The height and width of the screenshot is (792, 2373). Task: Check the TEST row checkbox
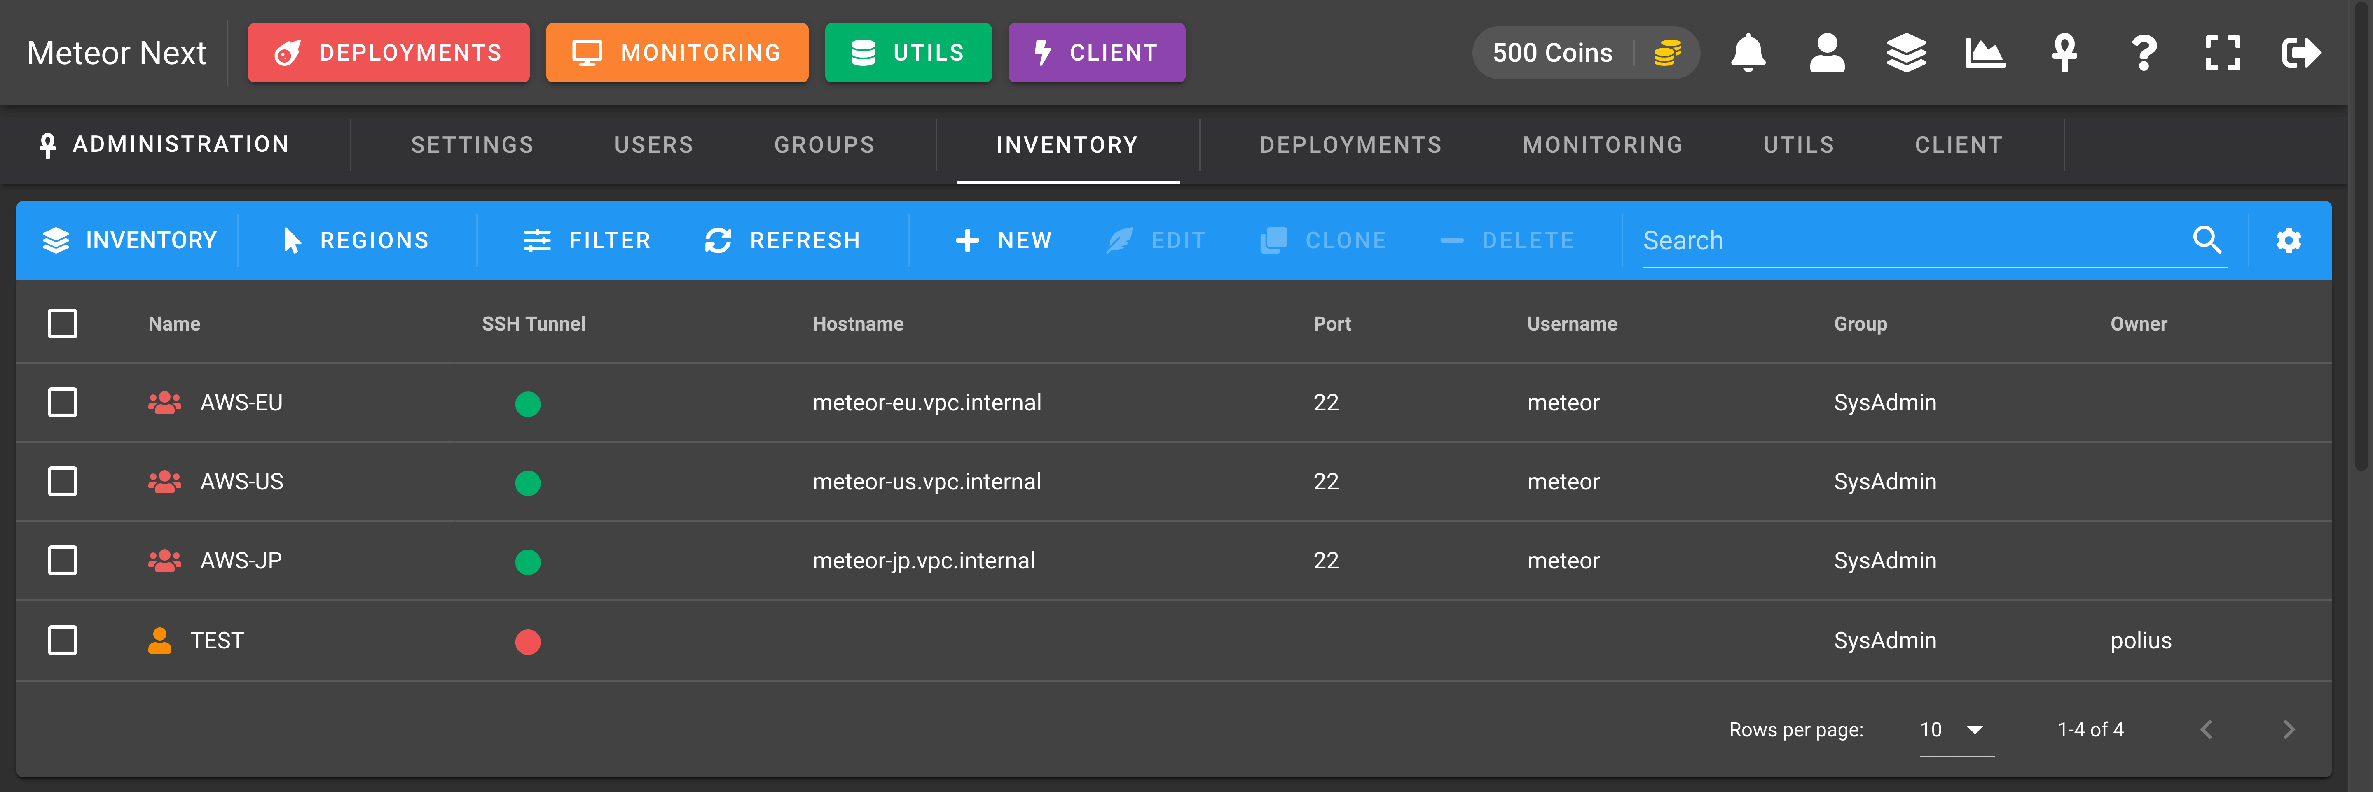click(63, 640)
